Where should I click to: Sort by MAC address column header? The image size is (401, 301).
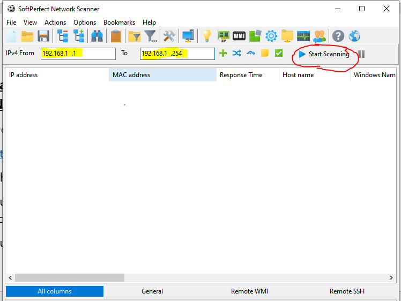(162, 75)
